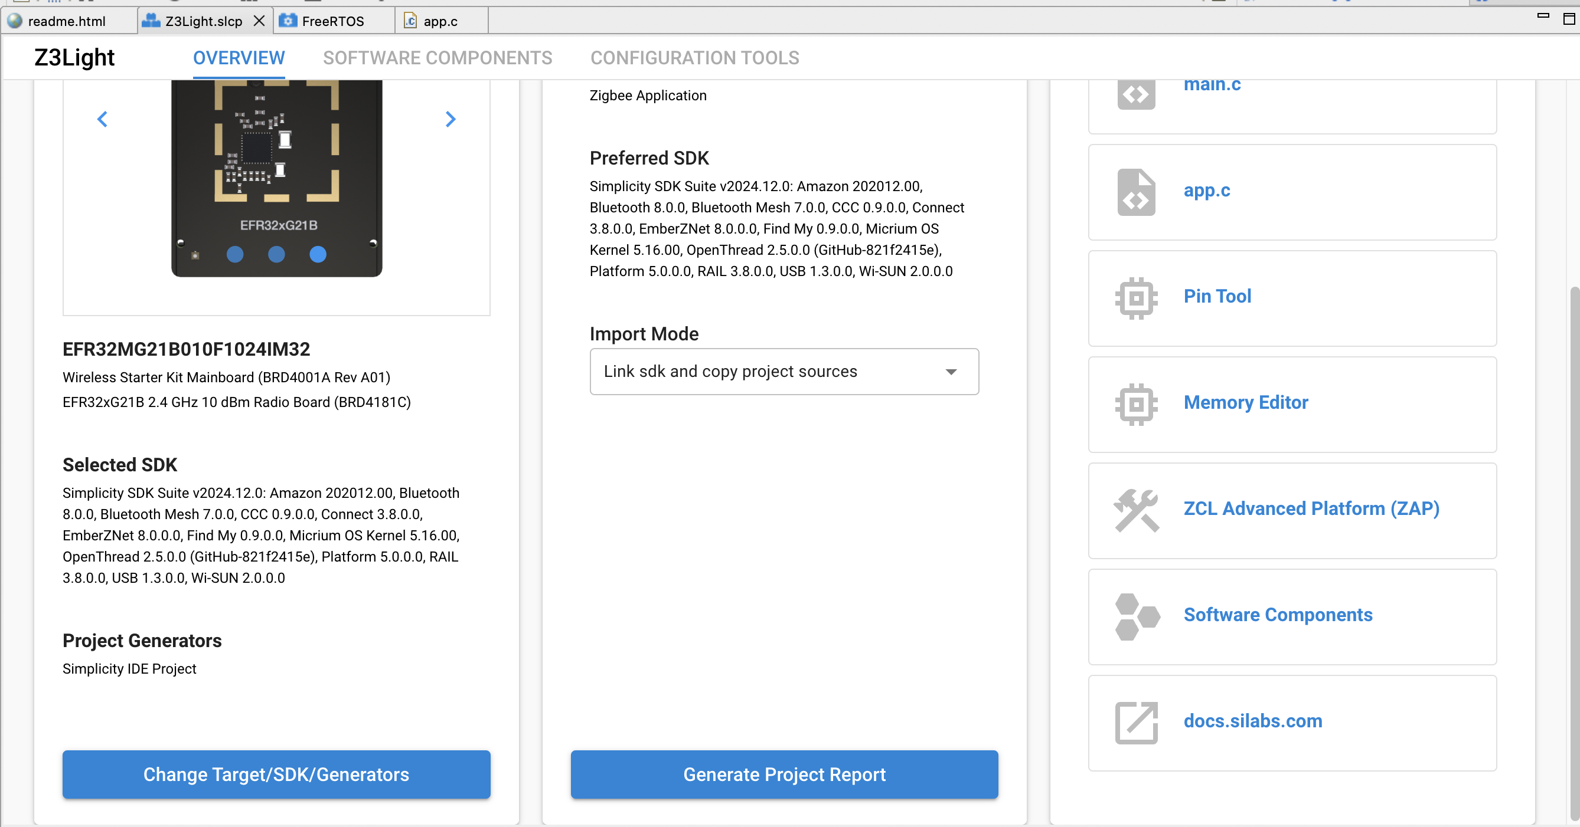1580x827 pixels.
Task: Open Software Components via the hexagons icon
Action: [x=1137, y=617]
